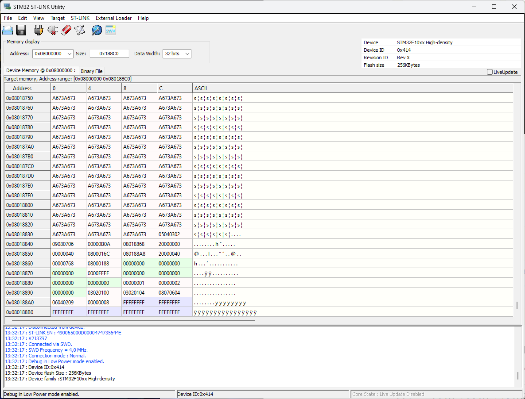525x399 pixels.
Task: Click log line Device flash Size : 256KBytes
Action: click(x=48, y=373)
